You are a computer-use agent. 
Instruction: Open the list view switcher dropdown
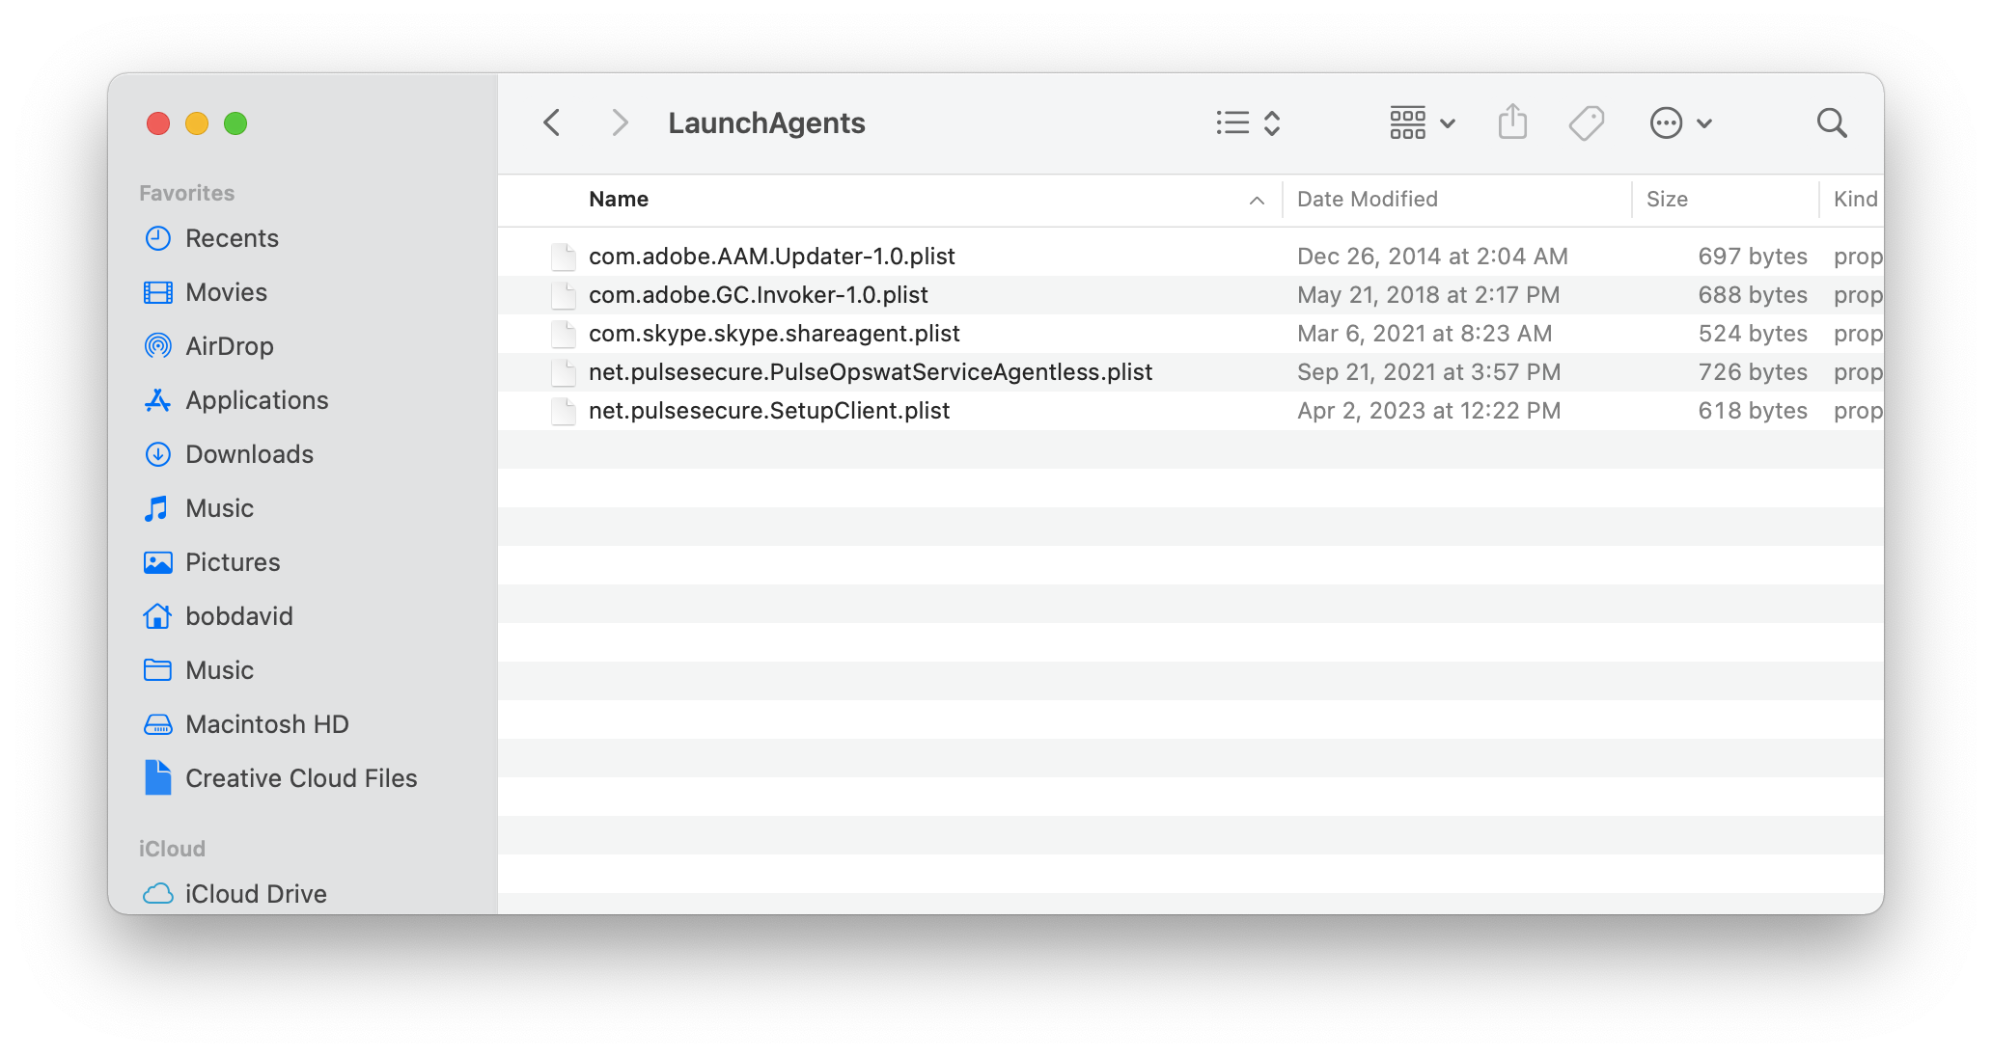[1248, 123]
